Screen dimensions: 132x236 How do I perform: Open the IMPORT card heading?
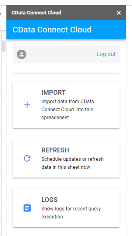click(x=53, y=92)
